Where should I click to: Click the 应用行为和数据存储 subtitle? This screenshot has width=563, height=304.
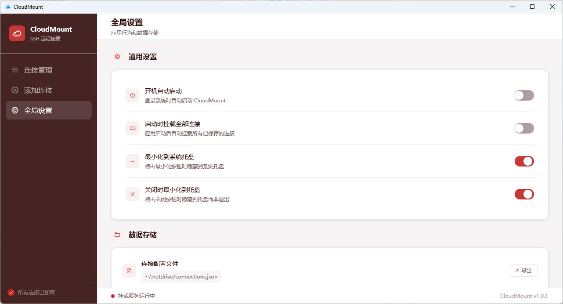tap(135, 33)
